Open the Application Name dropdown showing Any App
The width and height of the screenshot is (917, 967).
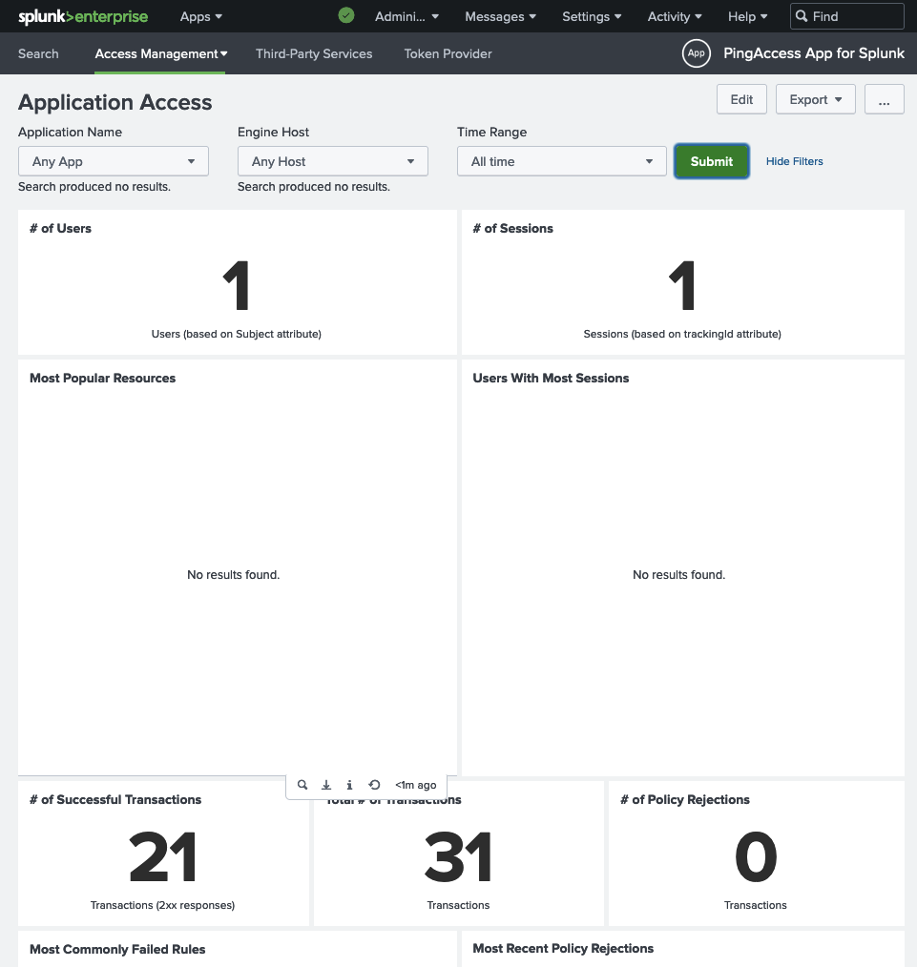(x=113, y=160)
